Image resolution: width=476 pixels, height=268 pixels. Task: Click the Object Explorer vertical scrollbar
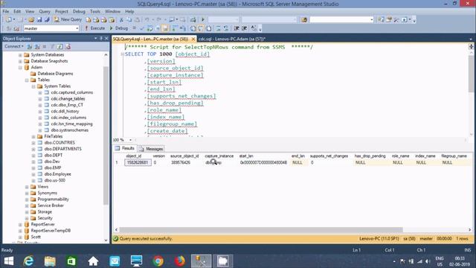coord(106,135)
